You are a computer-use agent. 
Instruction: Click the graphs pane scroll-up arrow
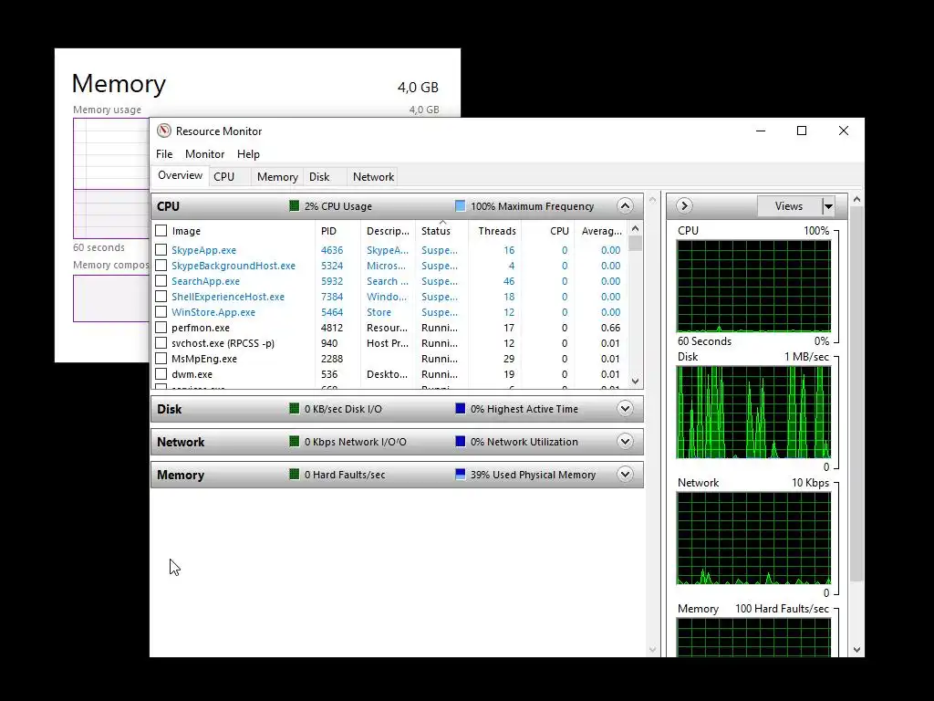856,200
